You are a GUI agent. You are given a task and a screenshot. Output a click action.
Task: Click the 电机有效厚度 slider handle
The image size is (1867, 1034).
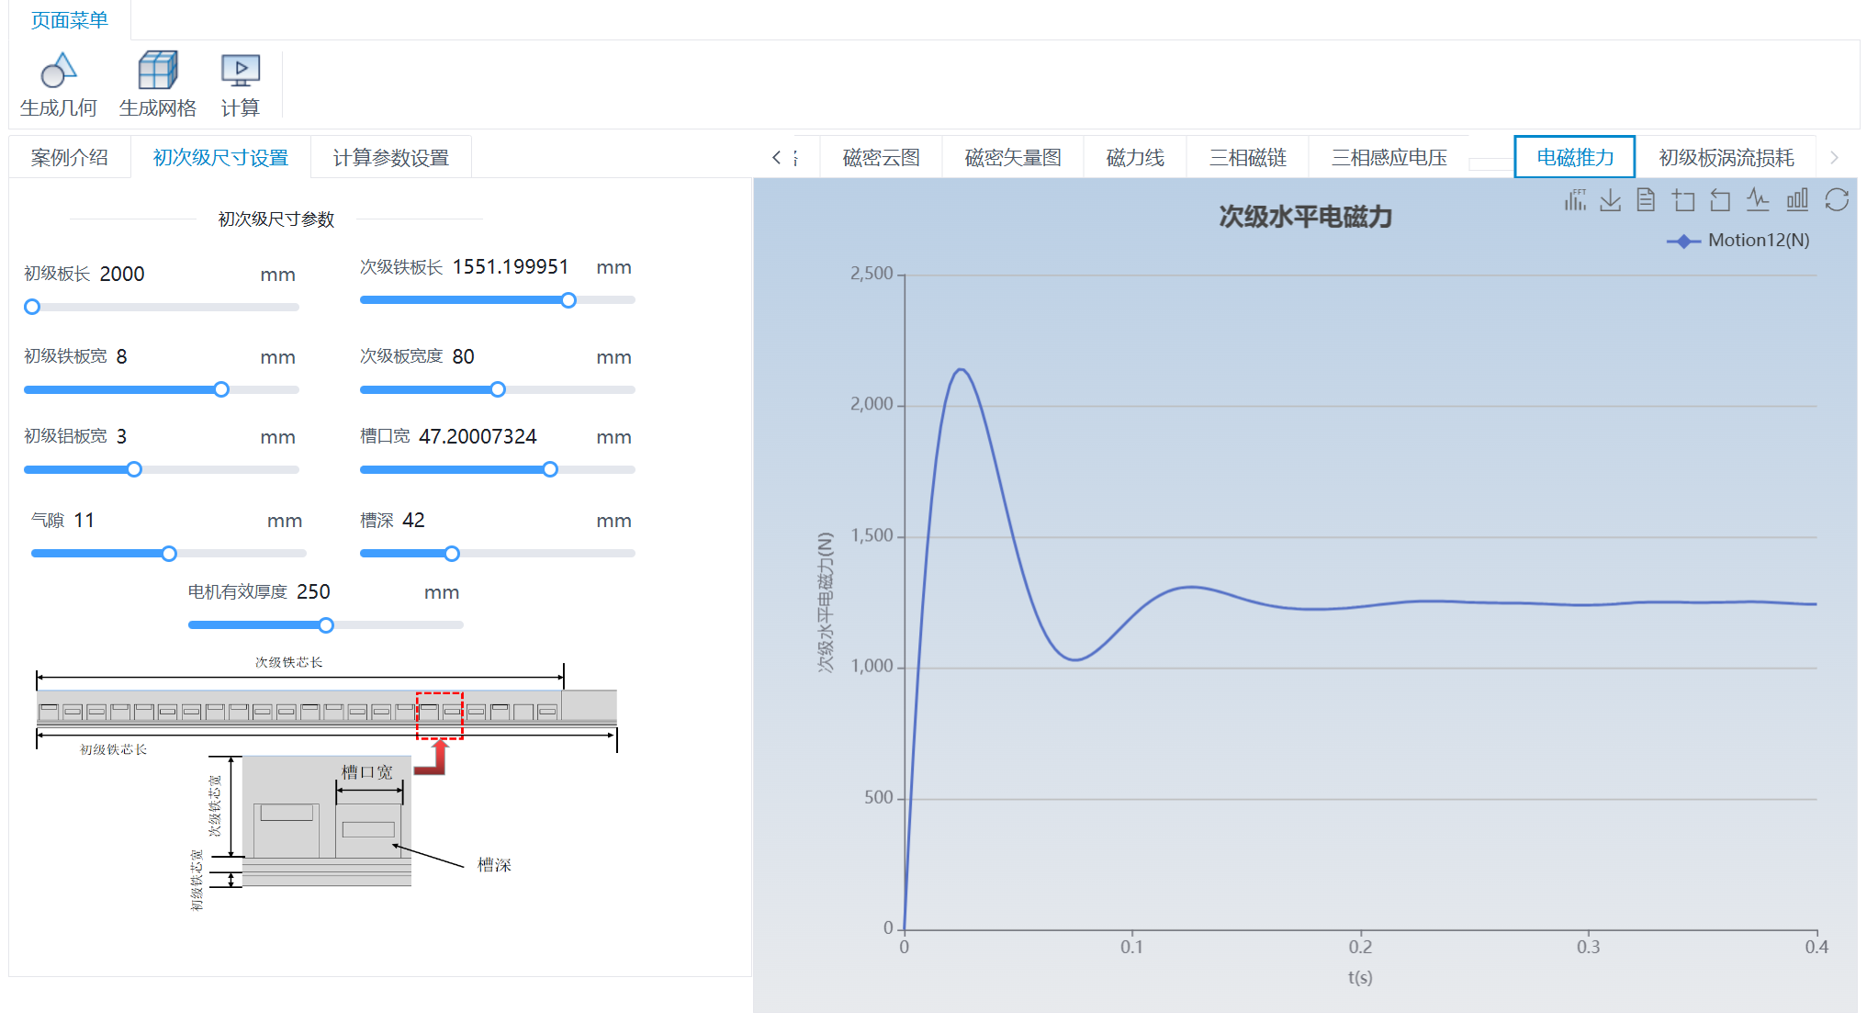(x=326, y=625)
